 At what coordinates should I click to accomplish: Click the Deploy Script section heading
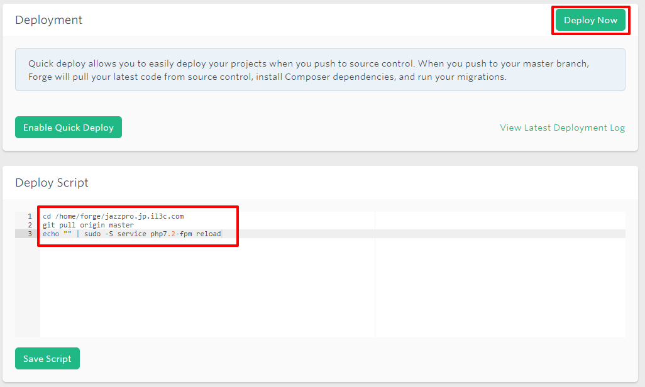coord(52,183)
